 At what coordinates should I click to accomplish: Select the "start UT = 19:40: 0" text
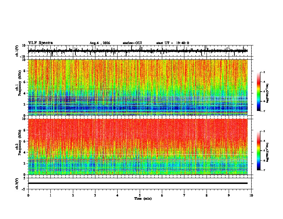click(x=173, y=43)
